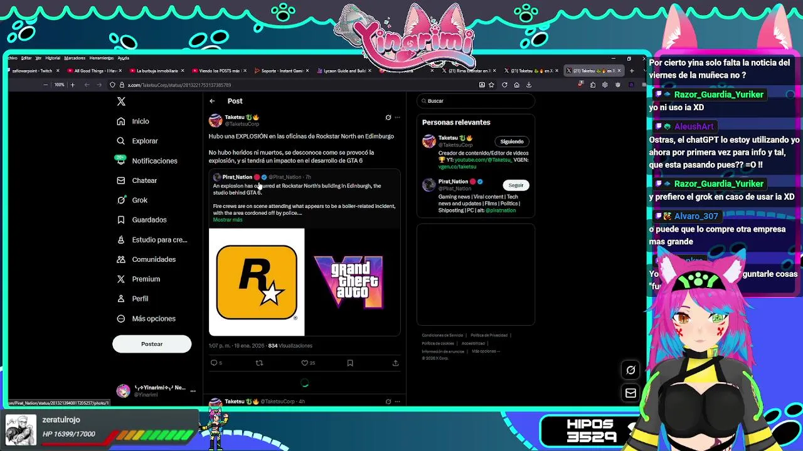Screen dimensions: 803x451
Task: Open the @piratnation alt account link
Action: tap(501, 210)
